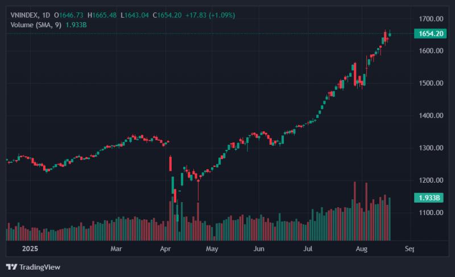Click the green 1.933B volume tag on the axis
Screen dimensions: 455x277
[429, 198]
